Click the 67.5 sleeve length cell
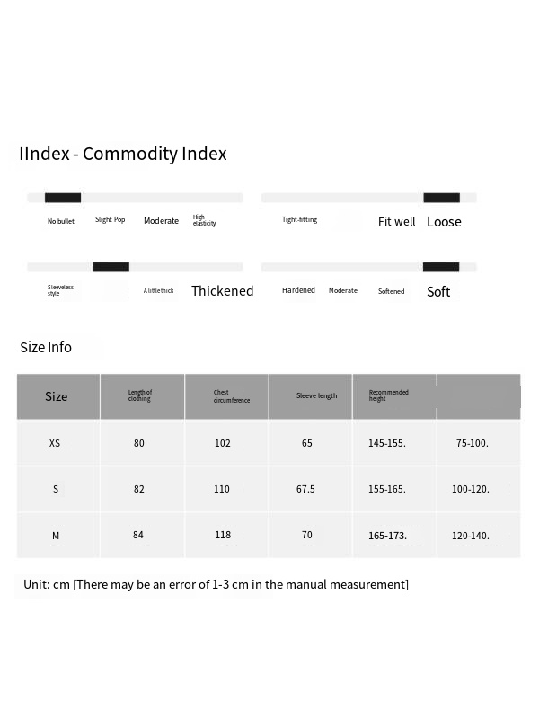539x719 pixels. click(306, 489)
